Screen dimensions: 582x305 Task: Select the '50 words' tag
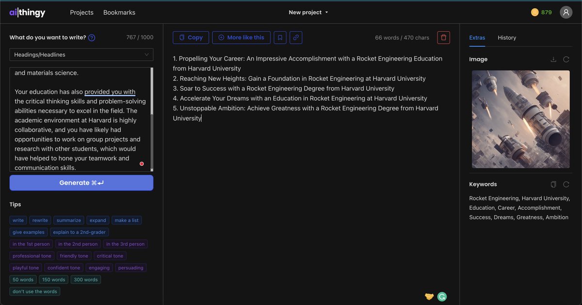[x=23, y=280]
